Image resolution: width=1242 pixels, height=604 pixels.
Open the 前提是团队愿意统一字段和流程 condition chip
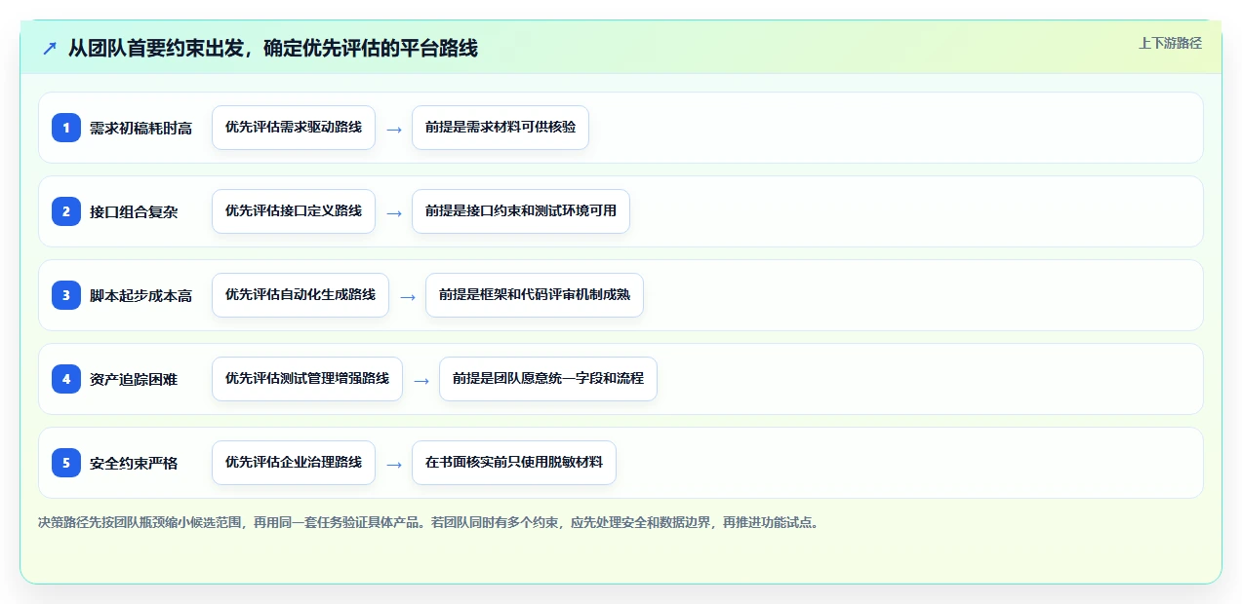coord(548,379)
